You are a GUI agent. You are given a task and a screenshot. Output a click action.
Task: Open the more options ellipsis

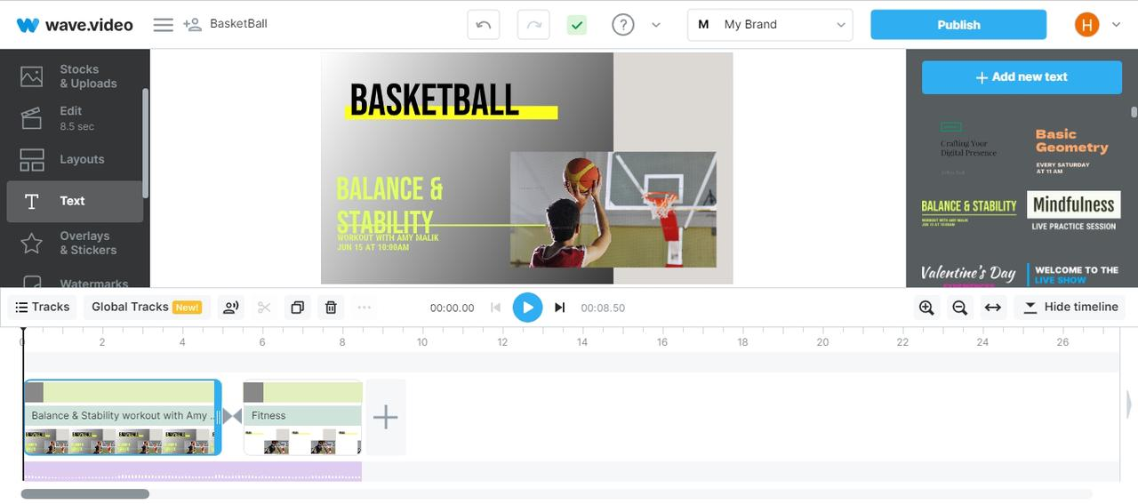point(364,308)
